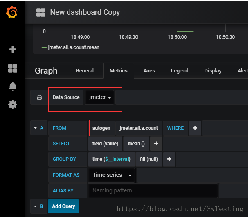Click the FROM keyword label
This screenshot has width=248, height=217.
(x=59, y=128)
